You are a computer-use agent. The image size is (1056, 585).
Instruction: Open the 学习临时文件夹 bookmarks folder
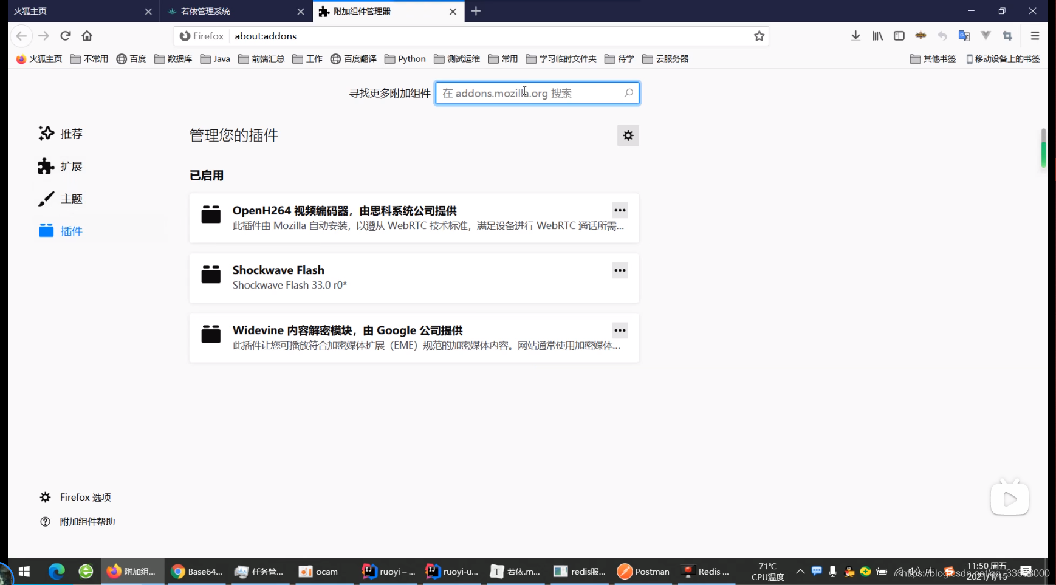tap(561, 59)
